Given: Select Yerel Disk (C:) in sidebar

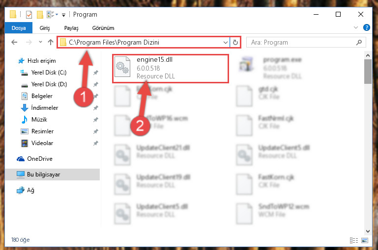Looking at the screenshot, I should 49,73.
